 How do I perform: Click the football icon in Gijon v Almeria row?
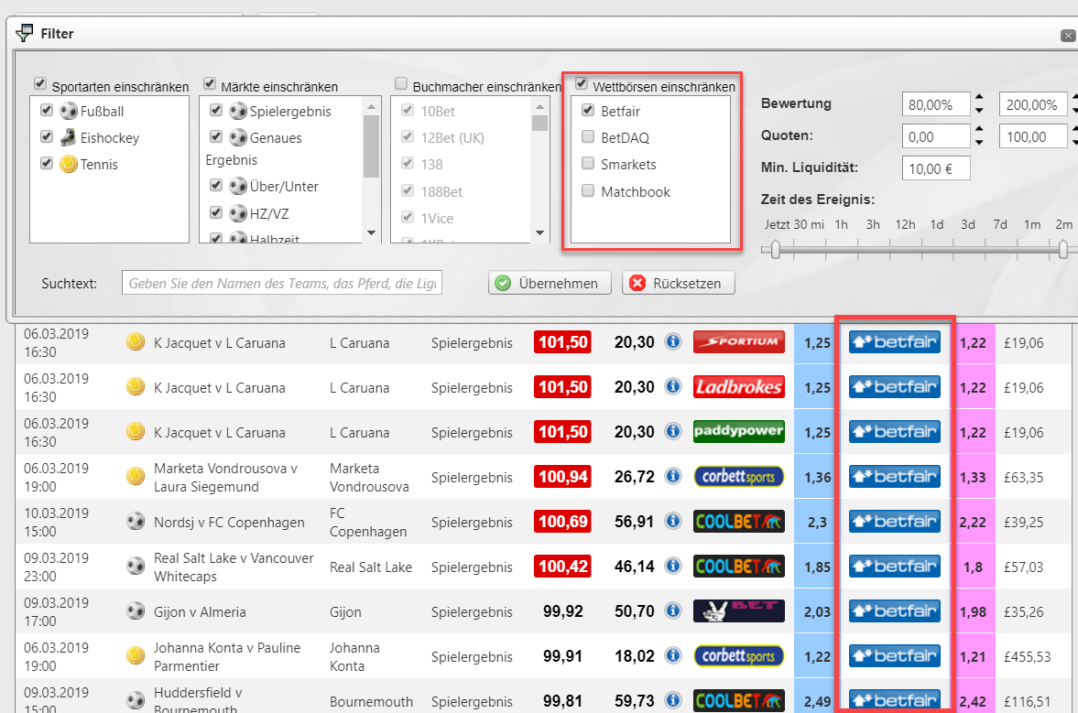pyautogui.click(x=136, y=610)
